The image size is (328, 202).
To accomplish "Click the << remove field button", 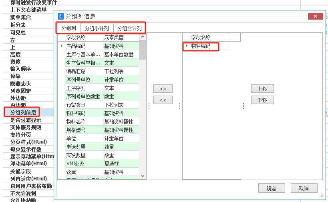I will 163,100.
